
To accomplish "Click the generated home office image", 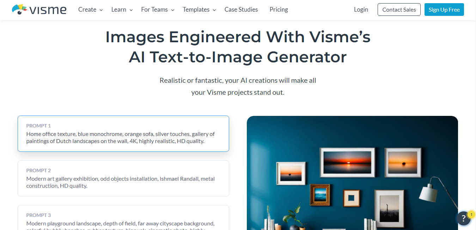I will click(352, 173).
